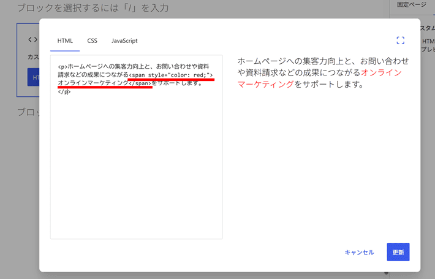Click the span style="color: red;" code
435x279 pixels.
[x=171, y=75]
